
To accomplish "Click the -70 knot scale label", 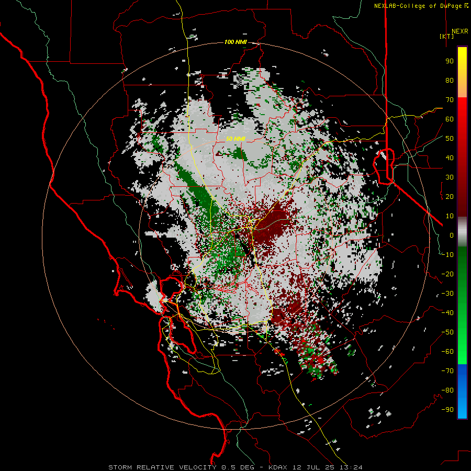I will point(447,371).
